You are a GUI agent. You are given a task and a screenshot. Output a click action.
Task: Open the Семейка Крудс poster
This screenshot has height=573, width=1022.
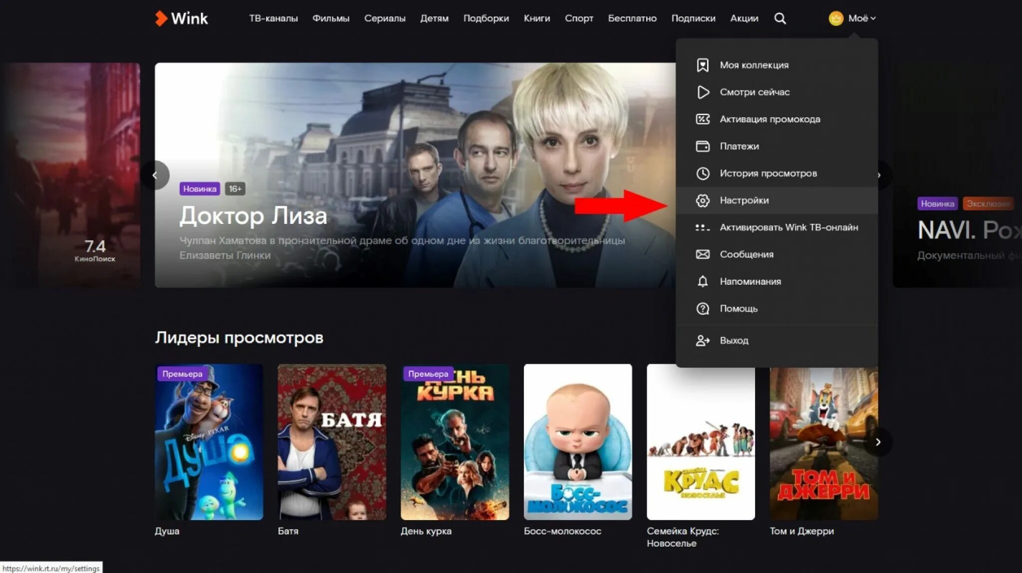pyautogui.click(x=701, y=442)
